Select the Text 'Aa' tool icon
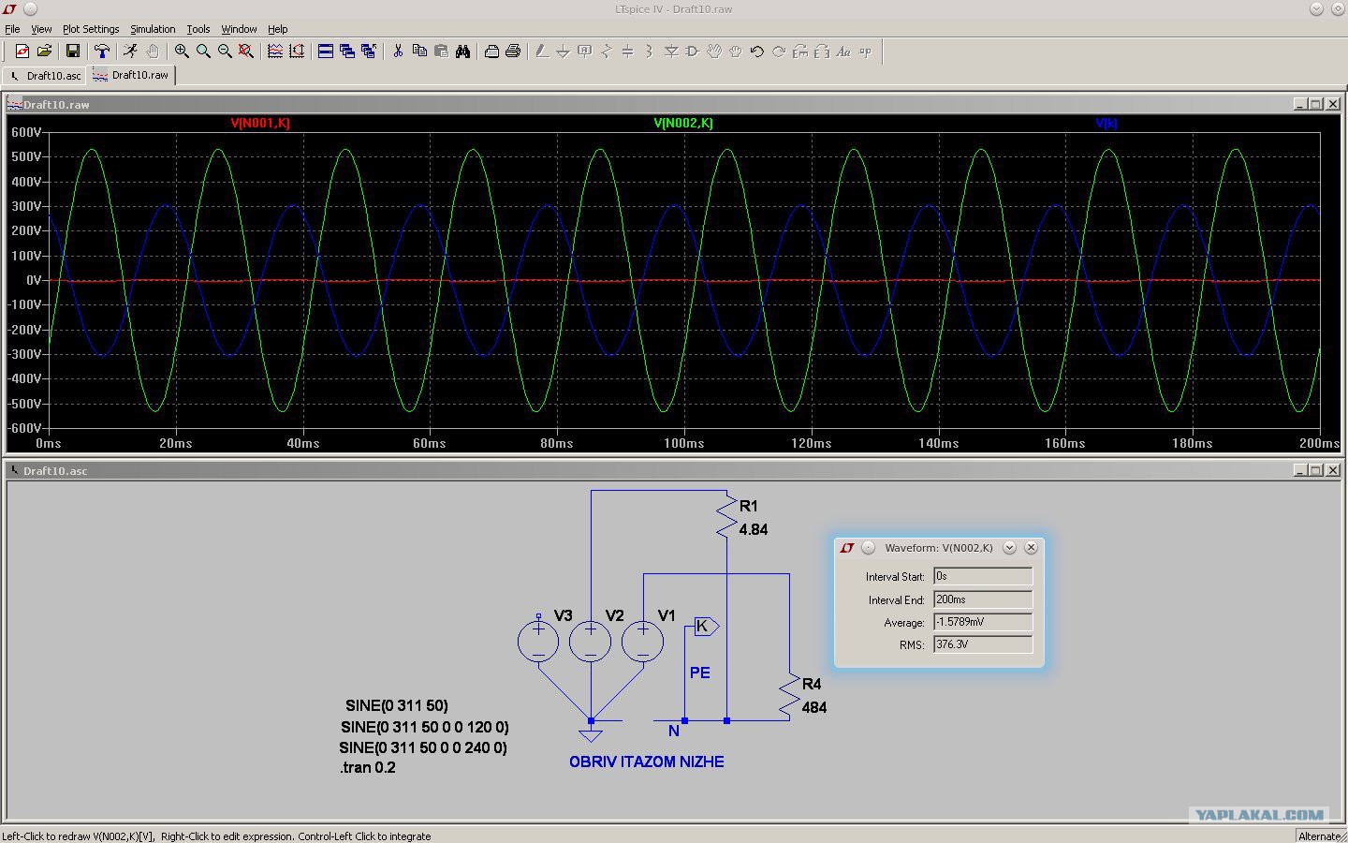The image size is (1348, 843). coord(843,52)
